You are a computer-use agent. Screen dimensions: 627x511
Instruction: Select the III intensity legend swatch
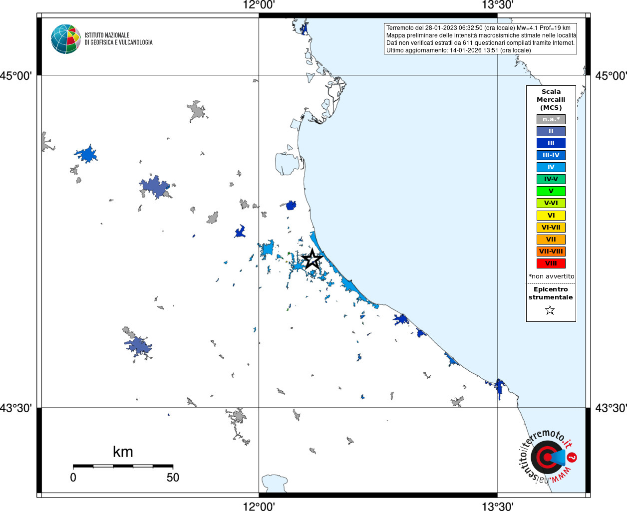(x=551, y=143)
